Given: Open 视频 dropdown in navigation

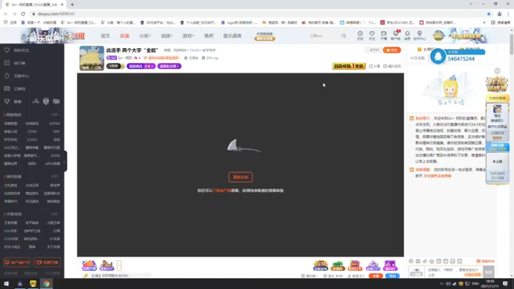Looking at the screenshot, I should 166,36.
